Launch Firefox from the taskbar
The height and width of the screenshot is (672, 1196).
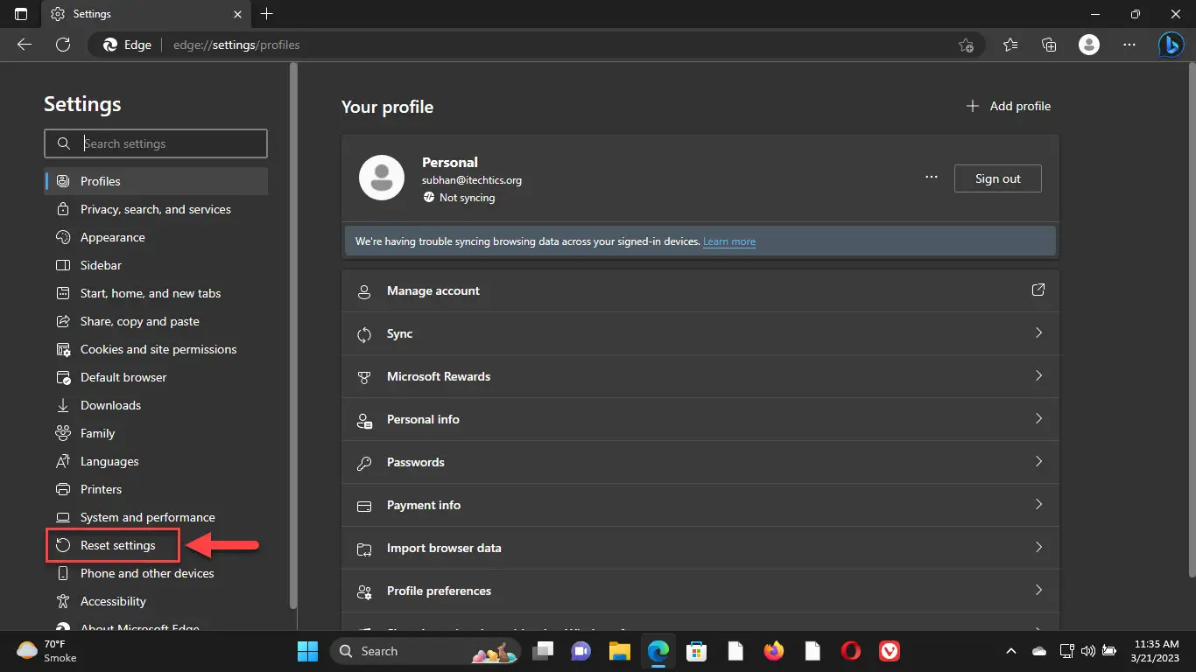(x=773, y=651)
